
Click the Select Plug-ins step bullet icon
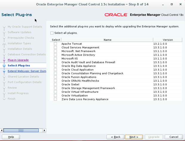[4, 66]
